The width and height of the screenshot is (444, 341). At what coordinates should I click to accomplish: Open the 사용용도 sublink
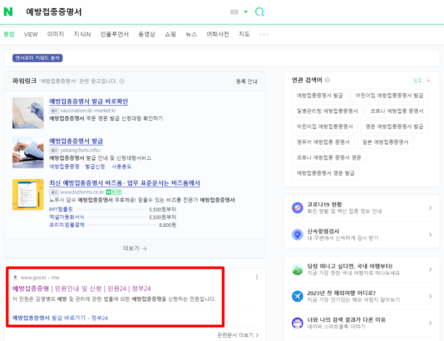coord(121,167)
